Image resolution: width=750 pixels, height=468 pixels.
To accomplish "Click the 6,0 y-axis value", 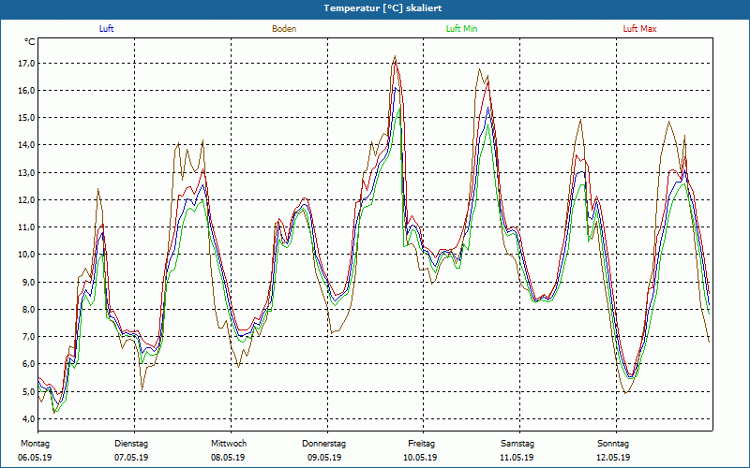I will (28, 364).
